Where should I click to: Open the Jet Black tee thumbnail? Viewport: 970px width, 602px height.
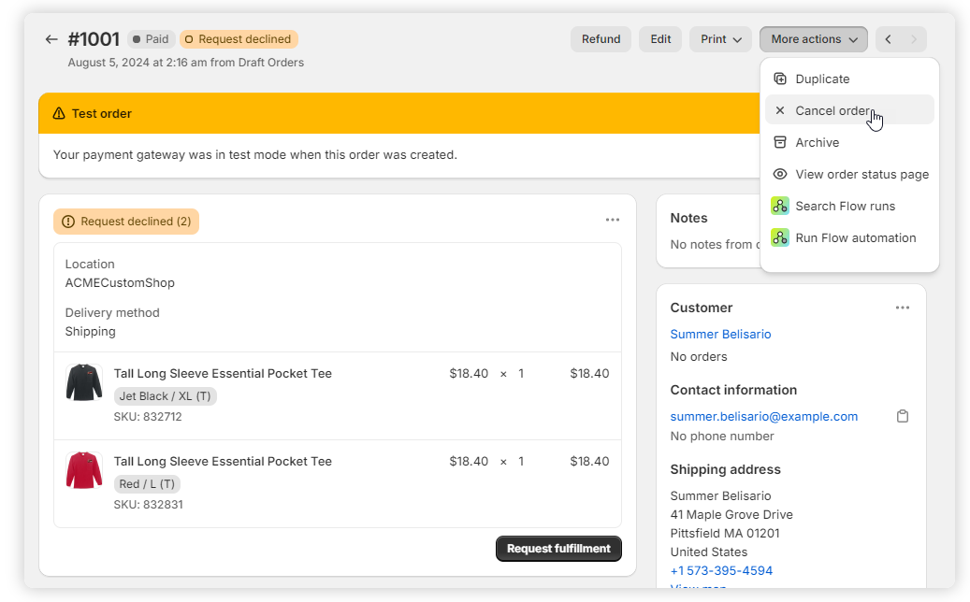pos(84,383)
